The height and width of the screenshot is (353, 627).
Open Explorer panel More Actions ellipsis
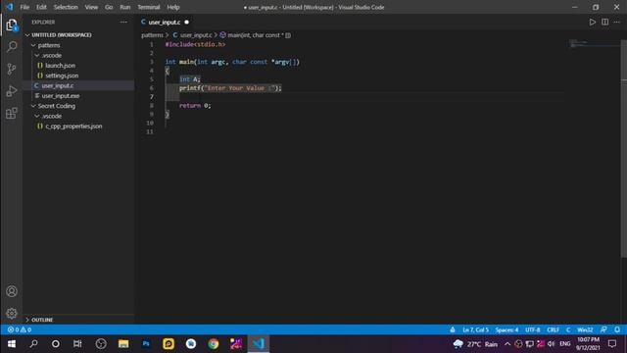tap(123, 22)
